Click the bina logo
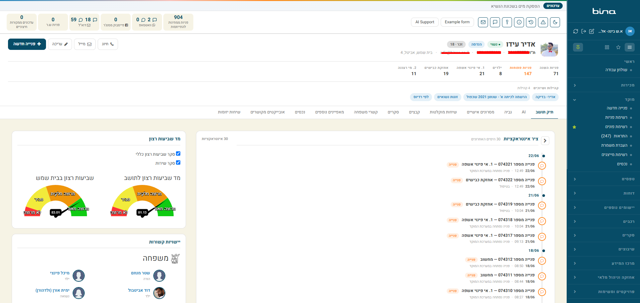640x303 pixels. point(604,11)
